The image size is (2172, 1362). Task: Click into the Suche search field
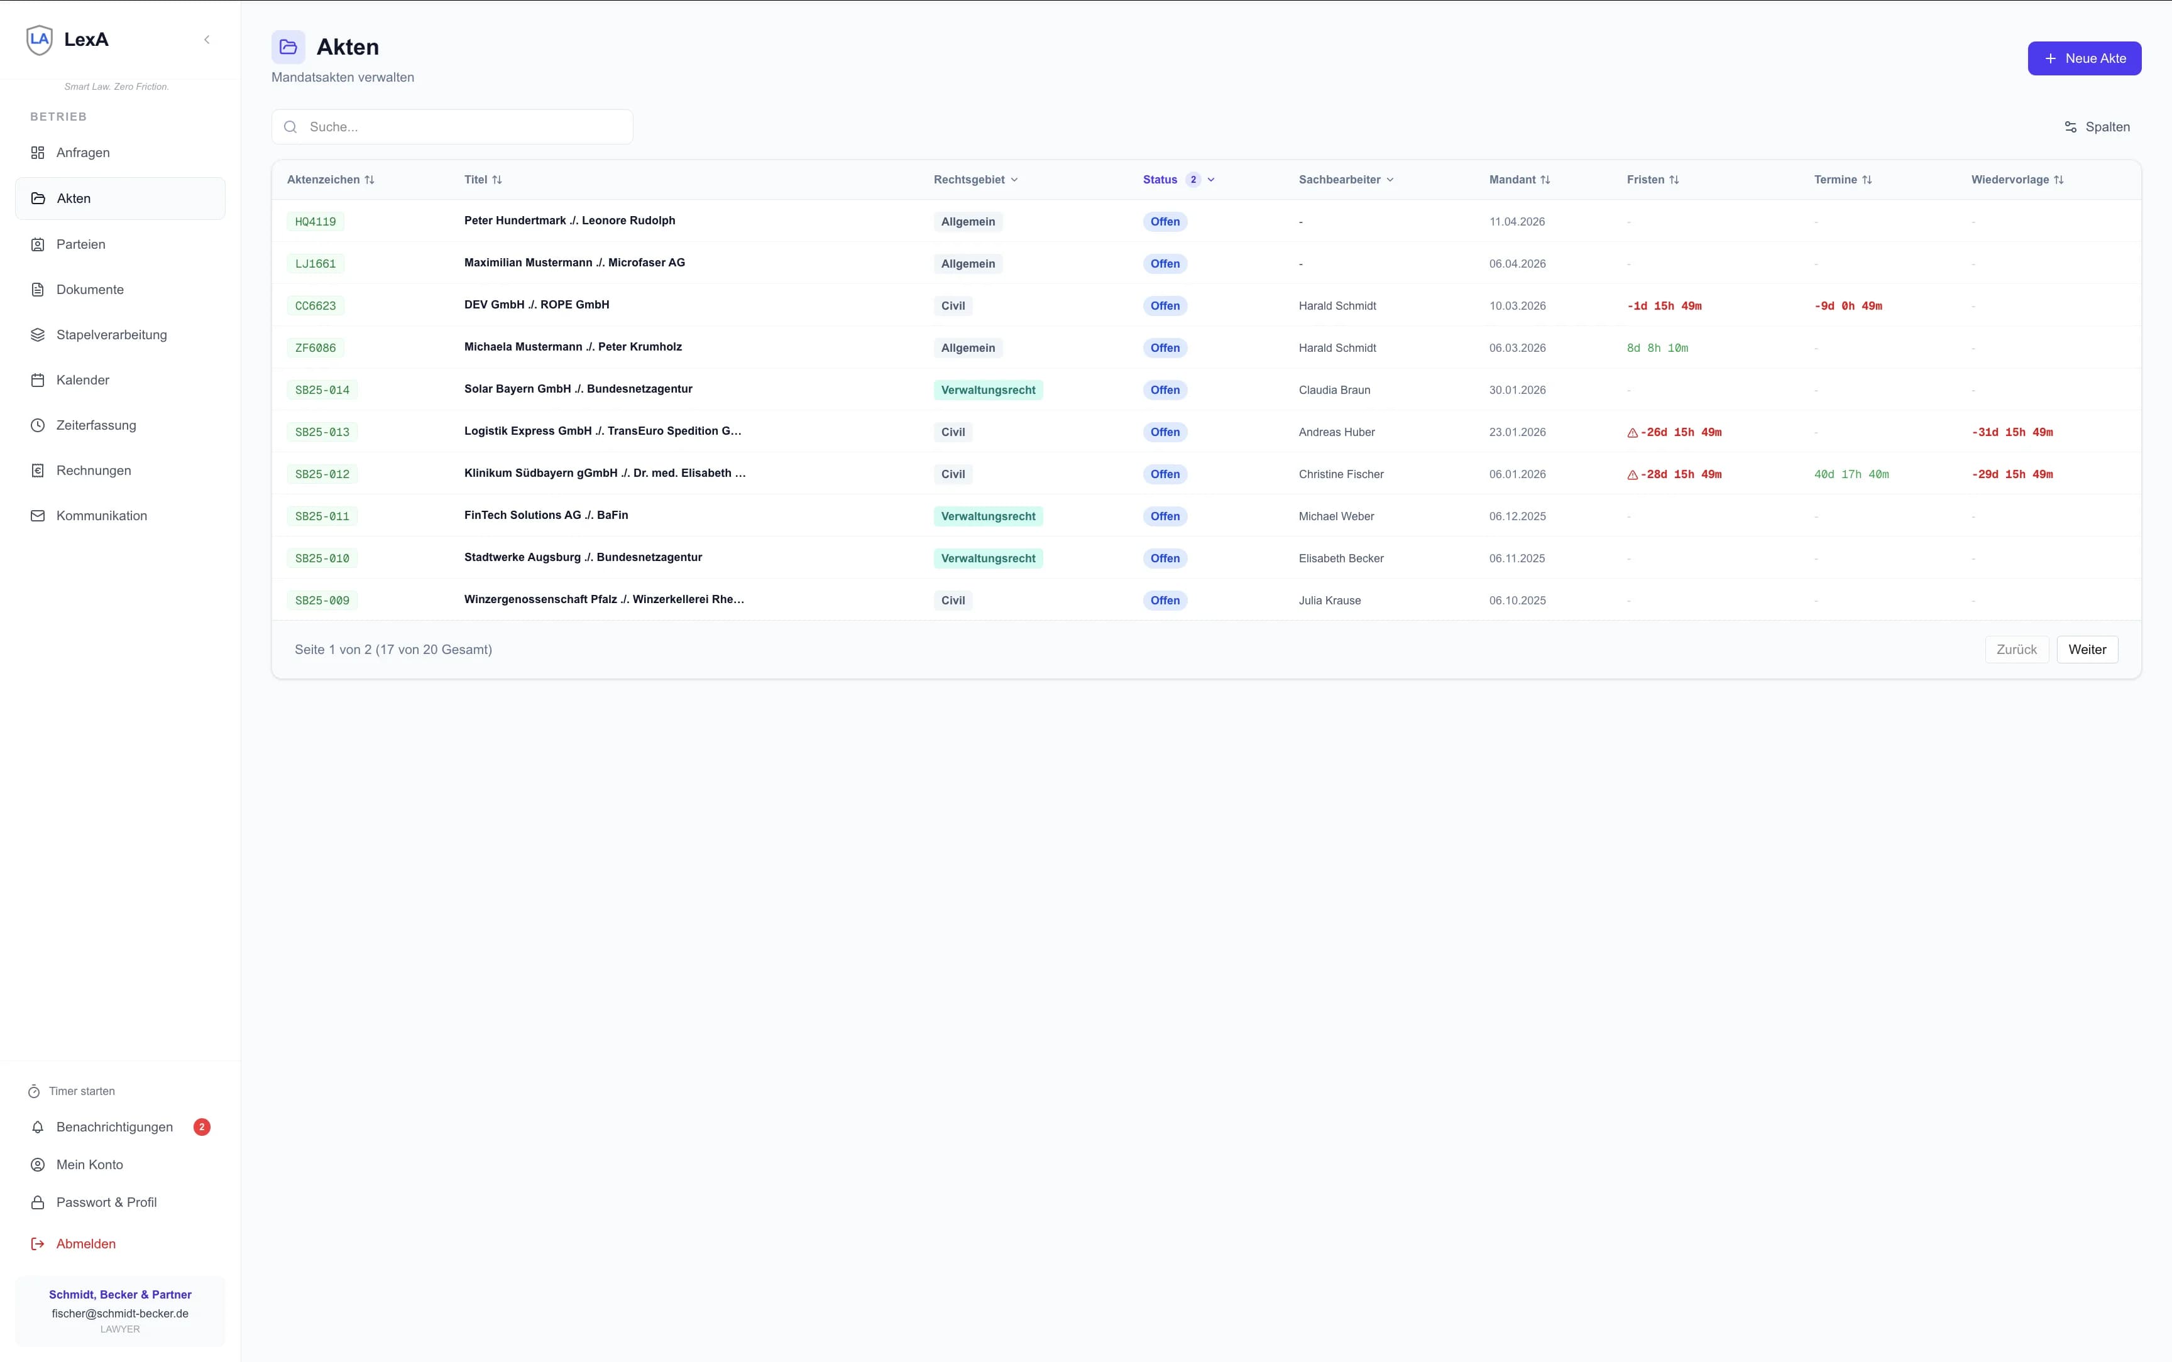click(x=464, y=127)
